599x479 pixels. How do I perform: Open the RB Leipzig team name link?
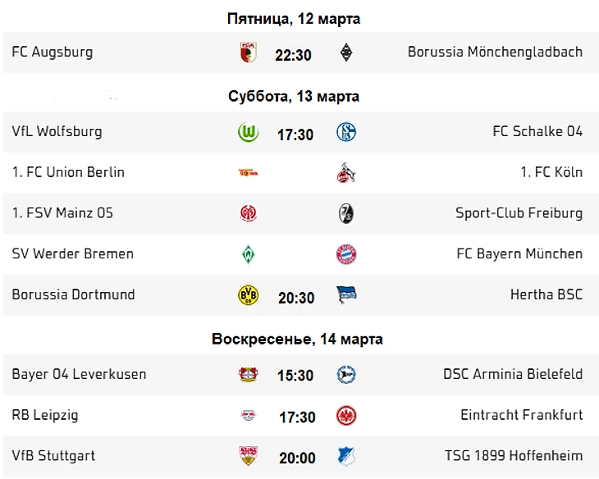click(45, 416)
